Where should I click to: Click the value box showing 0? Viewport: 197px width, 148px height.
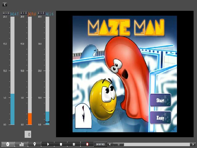[x=28, y=134]
